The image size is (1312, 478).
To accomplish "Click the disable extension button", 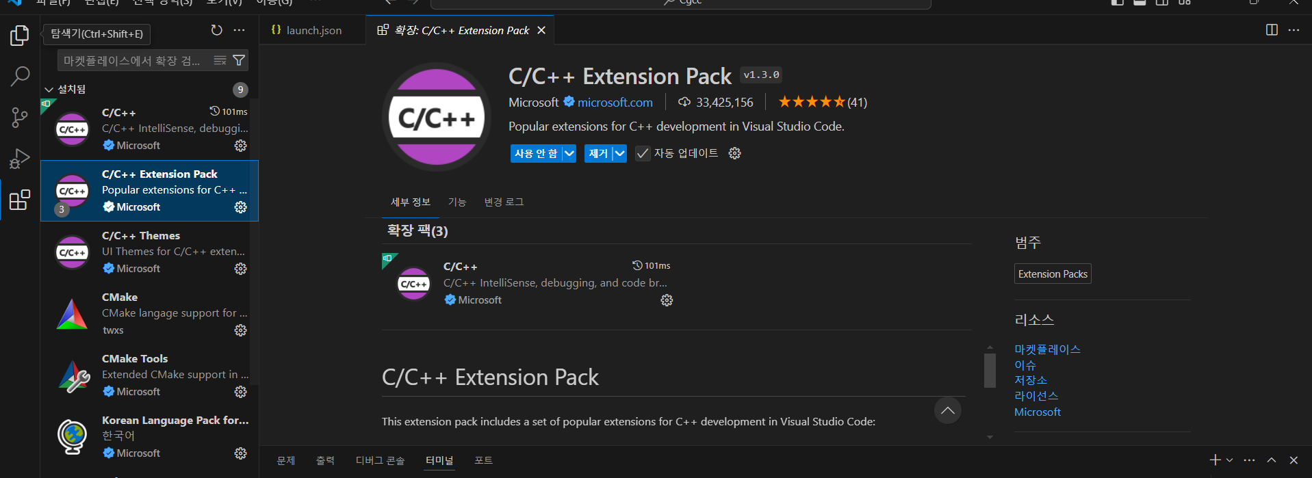I will 536,153.
